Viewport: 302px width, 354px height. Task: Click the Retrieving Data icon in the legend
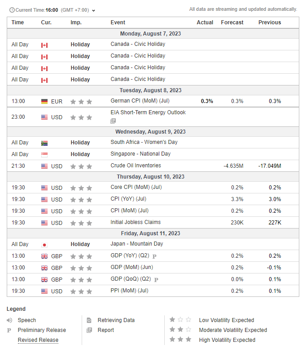pos(89,320)
